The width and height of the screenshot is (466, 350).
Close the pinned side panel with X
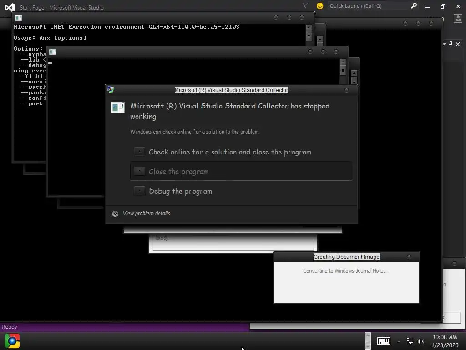[458, 44]
